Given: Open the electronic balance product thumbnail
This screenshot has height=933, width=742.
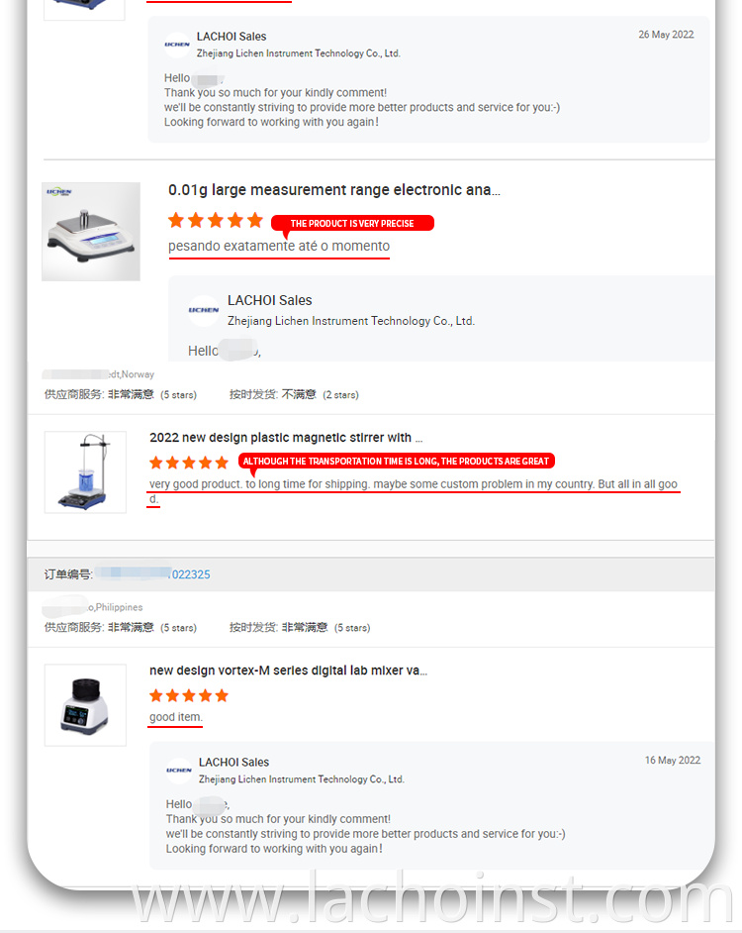Looking at the screenshot, I should click(91, 231).
